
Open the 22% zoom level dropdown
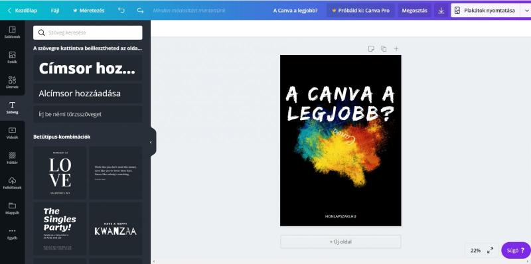pos(475,251)
